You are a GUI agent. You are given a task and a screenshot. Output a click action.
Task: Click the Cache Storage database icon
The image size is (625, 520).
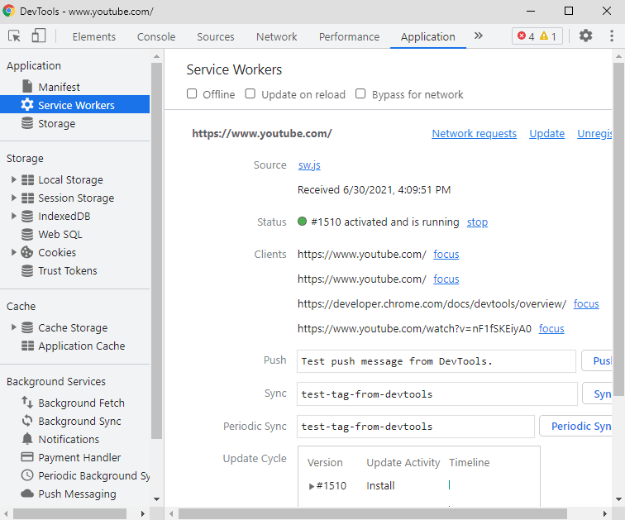[x=27, y=327]
